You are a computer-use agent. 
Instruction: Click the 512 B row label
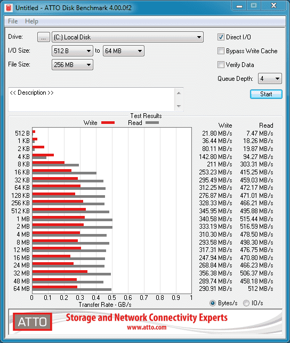pyautogui.click(x=22, y=133)
